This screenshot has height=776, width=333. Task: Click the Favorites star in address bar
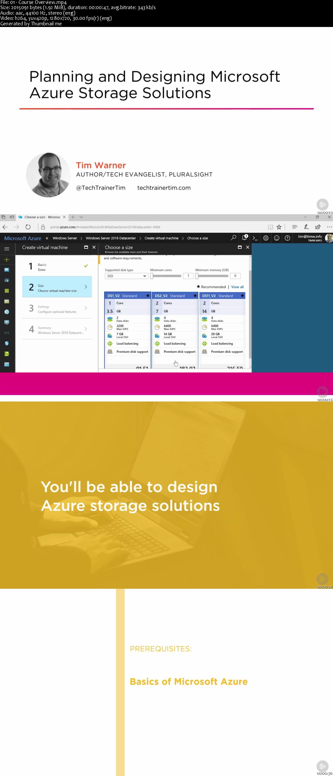[x=279, y=227]
